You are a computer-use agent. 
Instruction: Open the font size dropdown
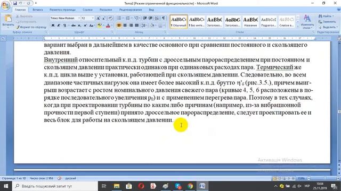(93, 18)
